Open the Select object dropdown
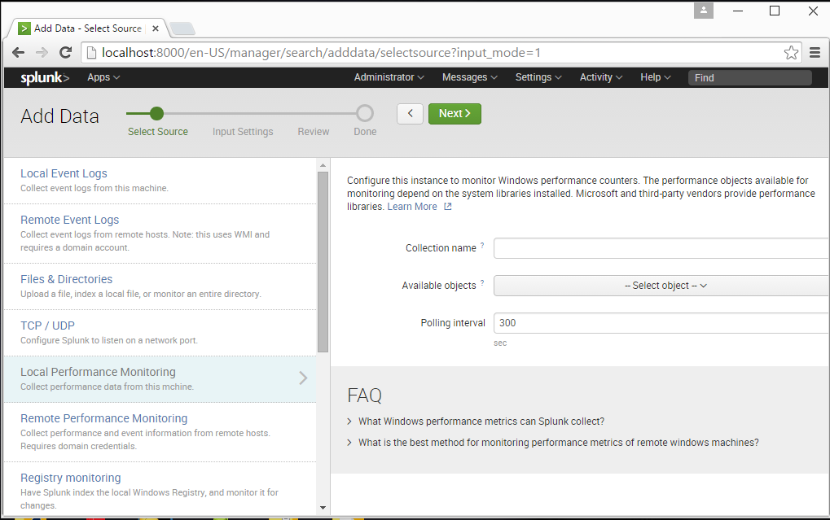830x520 pixels. [661, 286]
